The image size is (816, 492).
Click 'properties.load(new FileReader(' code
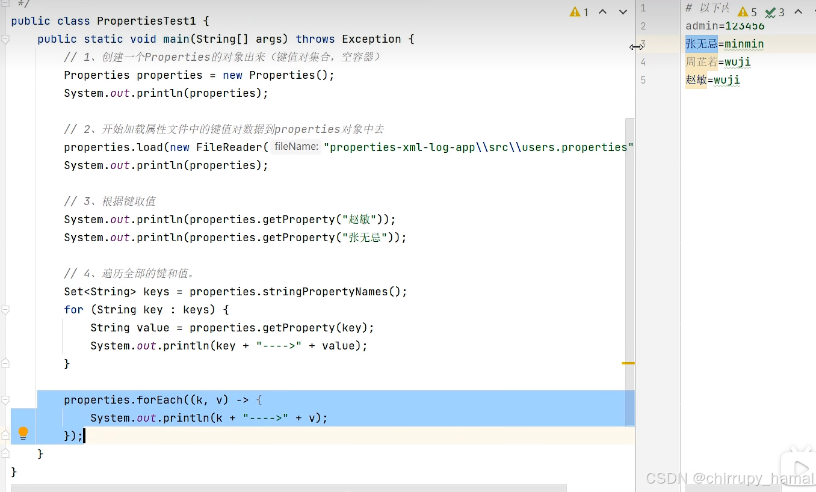(x=166, y=147)
